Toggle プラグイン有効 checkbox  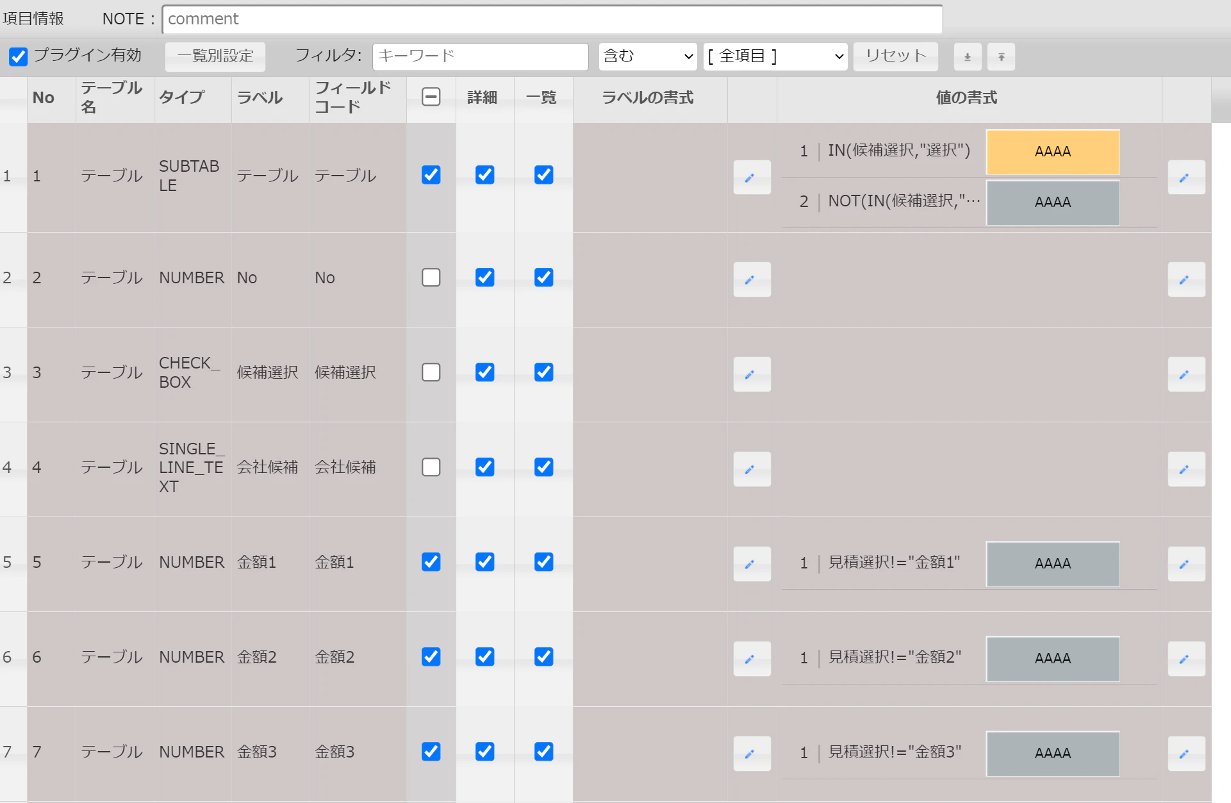point(19,56)
